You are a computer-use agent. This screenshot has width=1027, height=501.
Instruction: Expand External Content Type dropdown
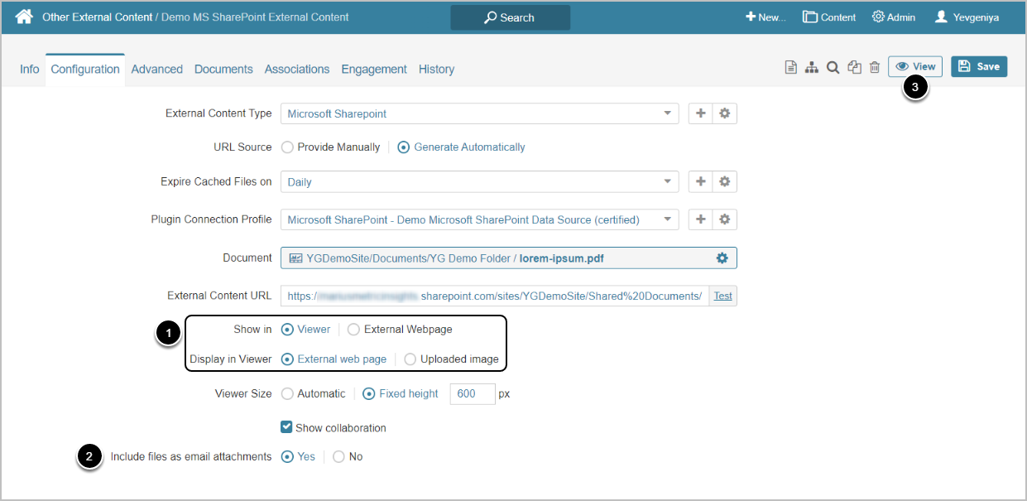pyautogui.click(x=667, y=113)
